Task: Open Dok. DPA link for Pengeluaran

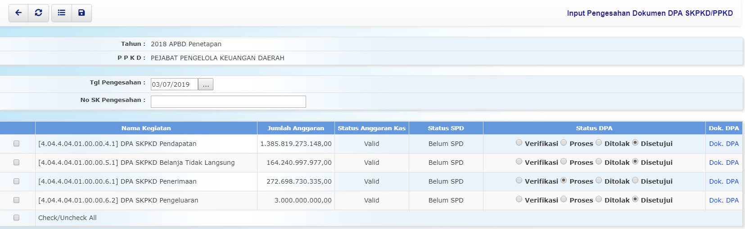Action: pos(723,200)
